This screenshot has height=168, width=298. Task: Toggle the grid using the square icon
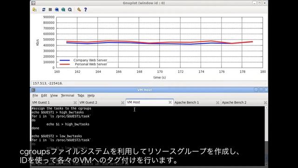(50, 9)
